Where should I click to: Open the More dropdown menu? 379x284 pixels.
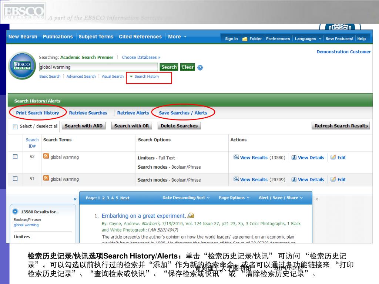(x=177, y=37)
